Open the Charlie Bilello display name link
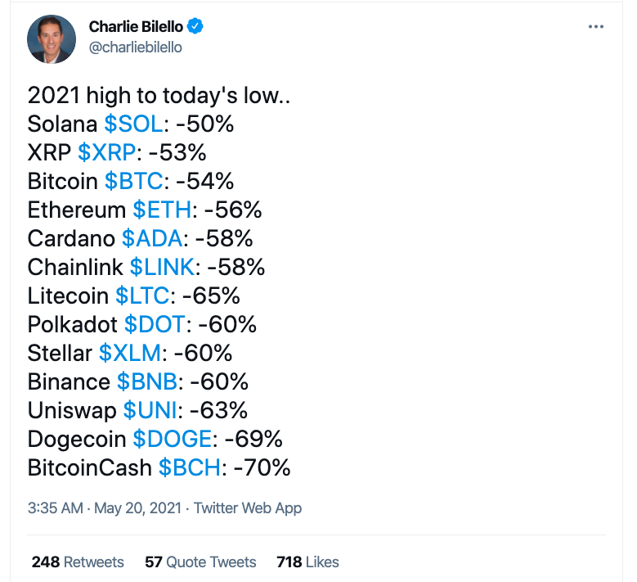The height and width of the screenshot is (582, 637). point(135,27)
